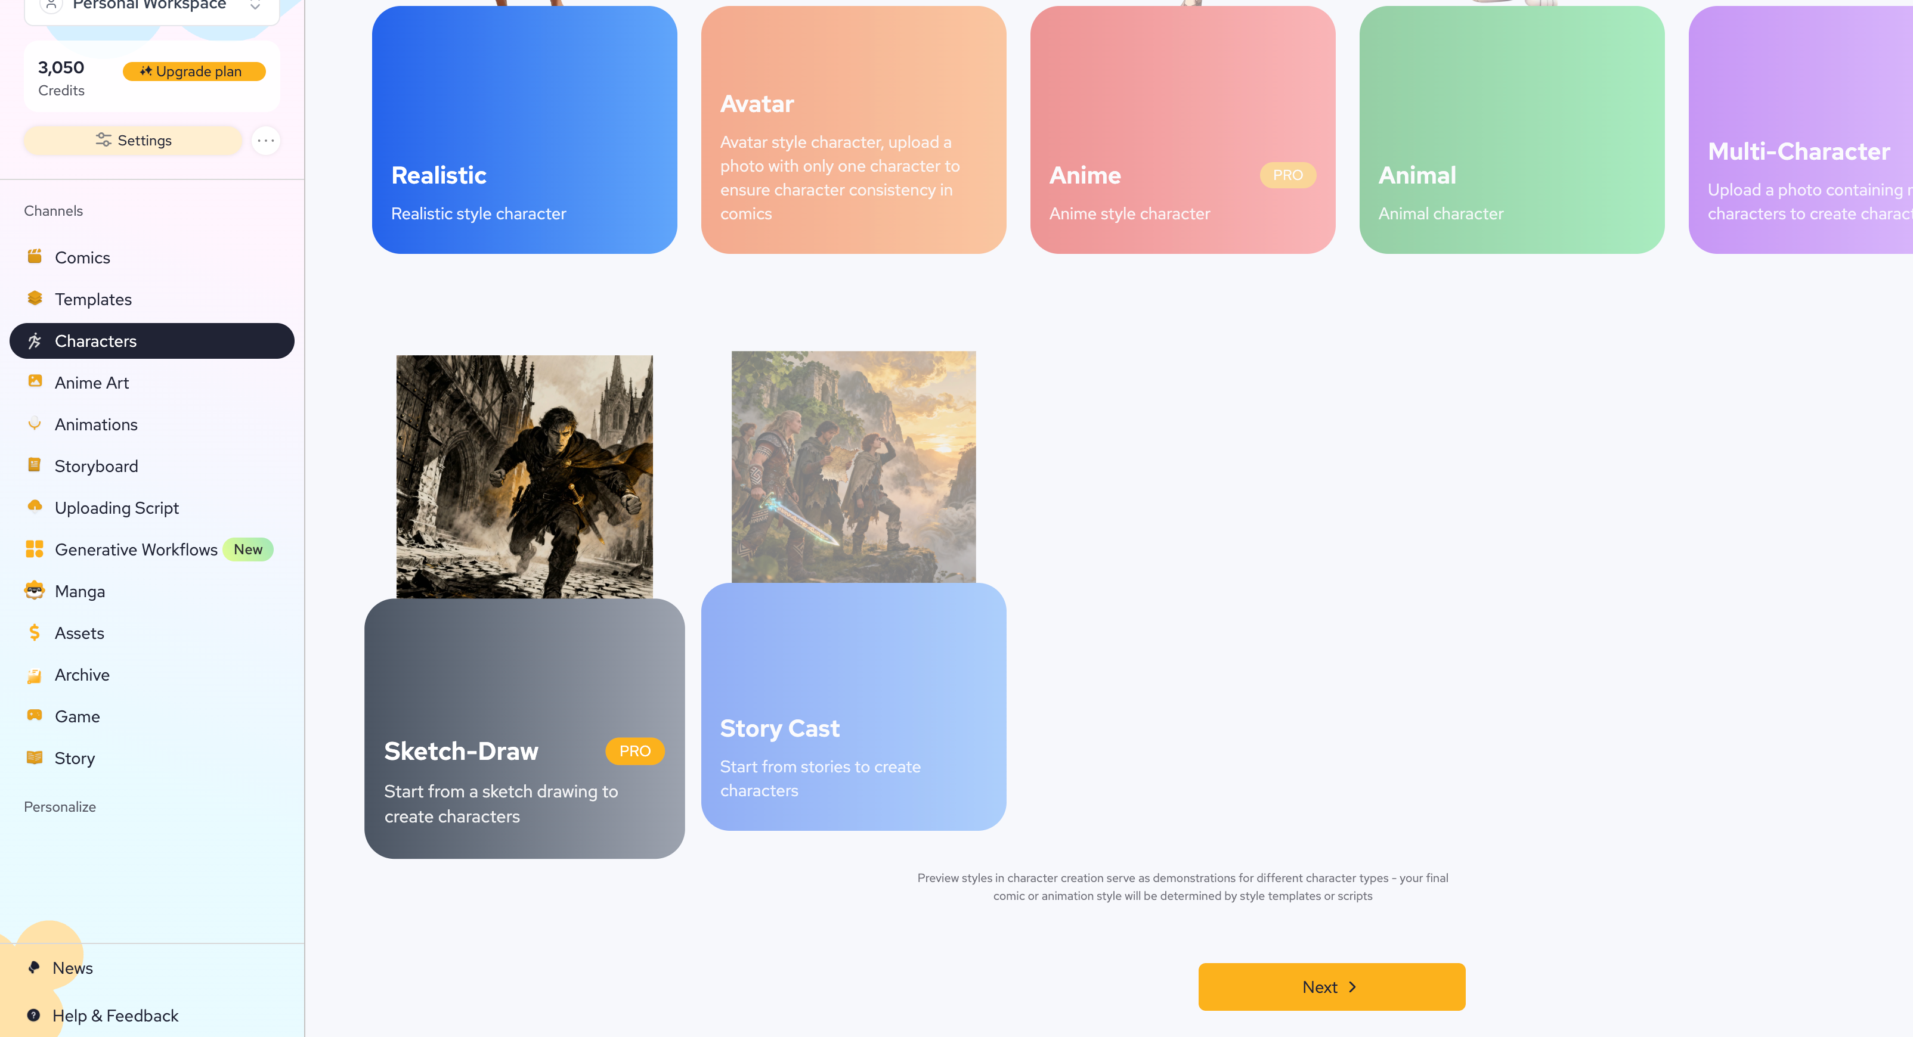Go to the Animations channel
The width and height of the screenshot is (1913, 1037).
tap(96, 424)
